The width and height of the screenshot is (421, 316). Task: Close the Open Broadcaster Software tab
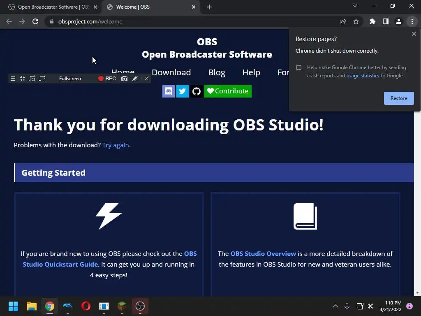pos(95,7)
